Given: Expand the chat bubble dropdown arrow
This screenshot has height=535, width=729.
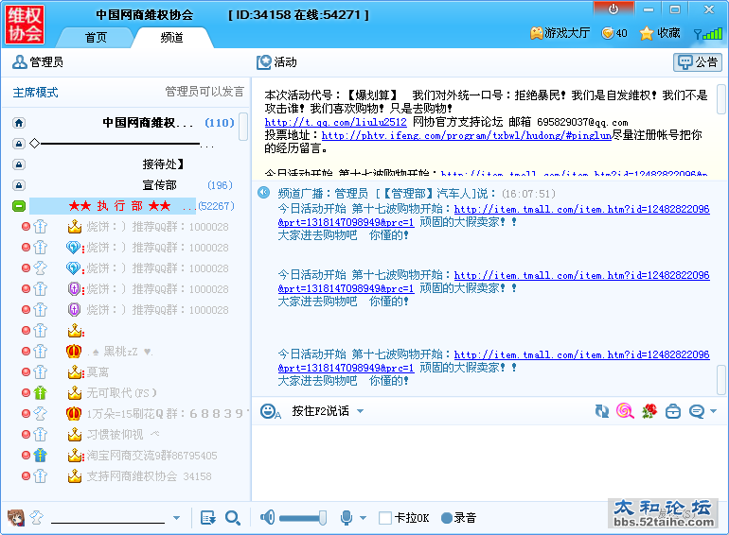Looking at the screenshot, I should pyautogui.click(x=713, y=411).
